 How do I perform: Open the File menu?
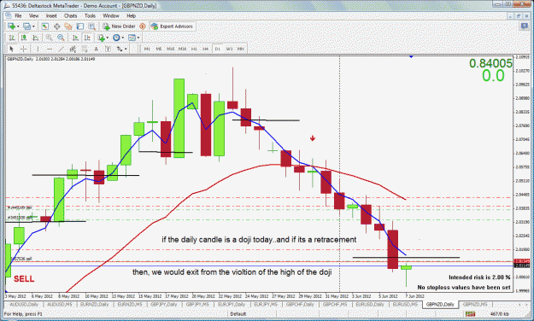(x=18, y=15)
